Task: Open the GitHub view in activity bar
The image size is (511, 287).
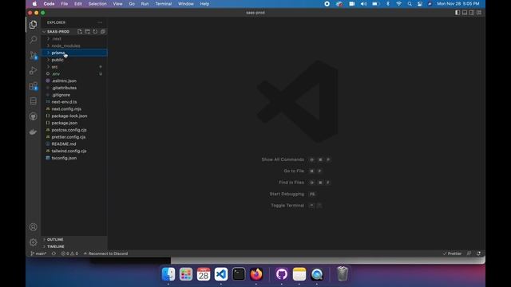Action: pyautogui.click(x=33, y=116)
